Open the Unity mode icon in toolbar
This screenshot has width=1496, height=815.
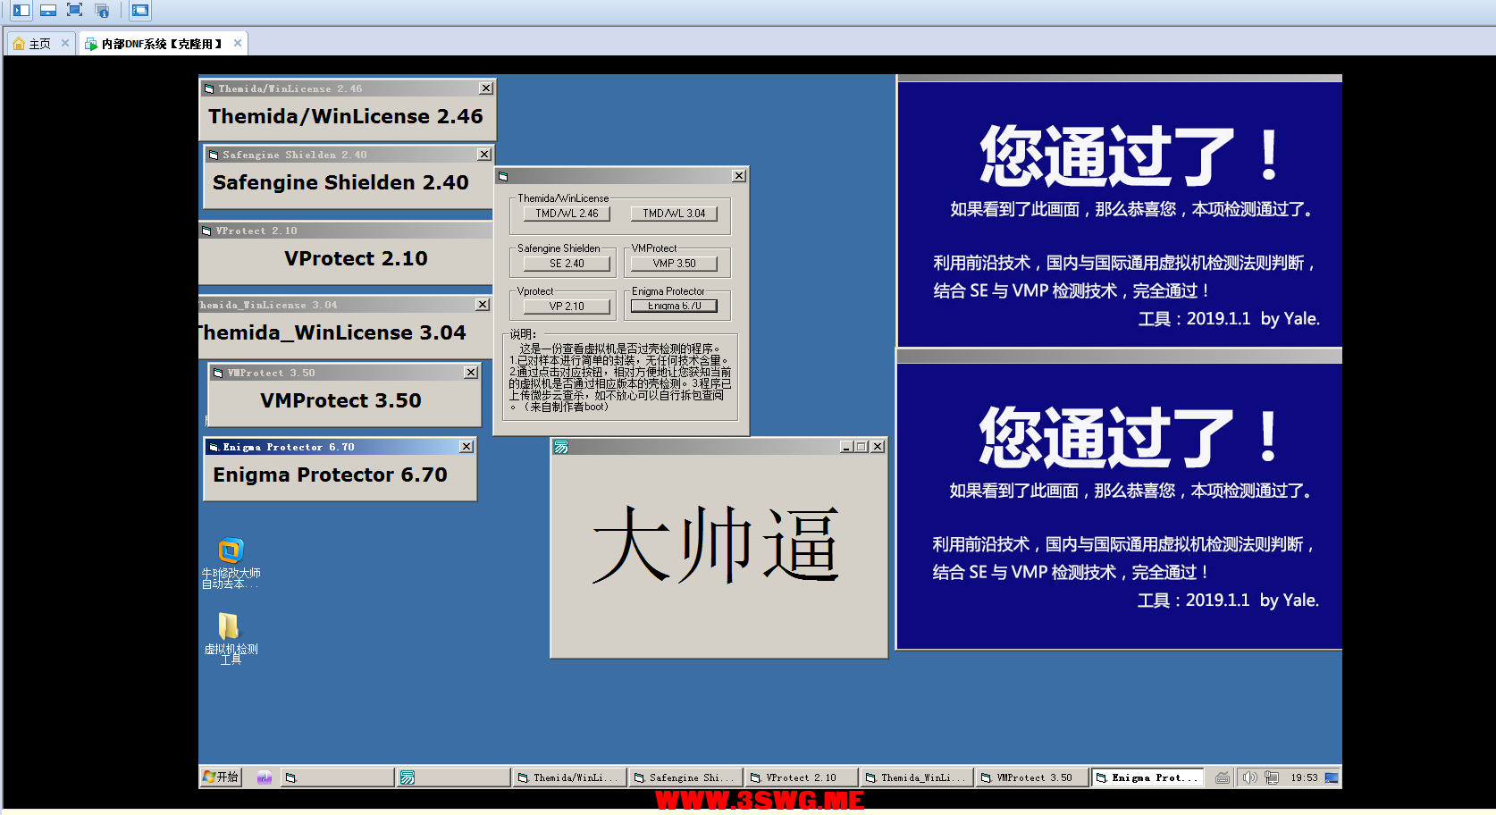tap(102, 11)
